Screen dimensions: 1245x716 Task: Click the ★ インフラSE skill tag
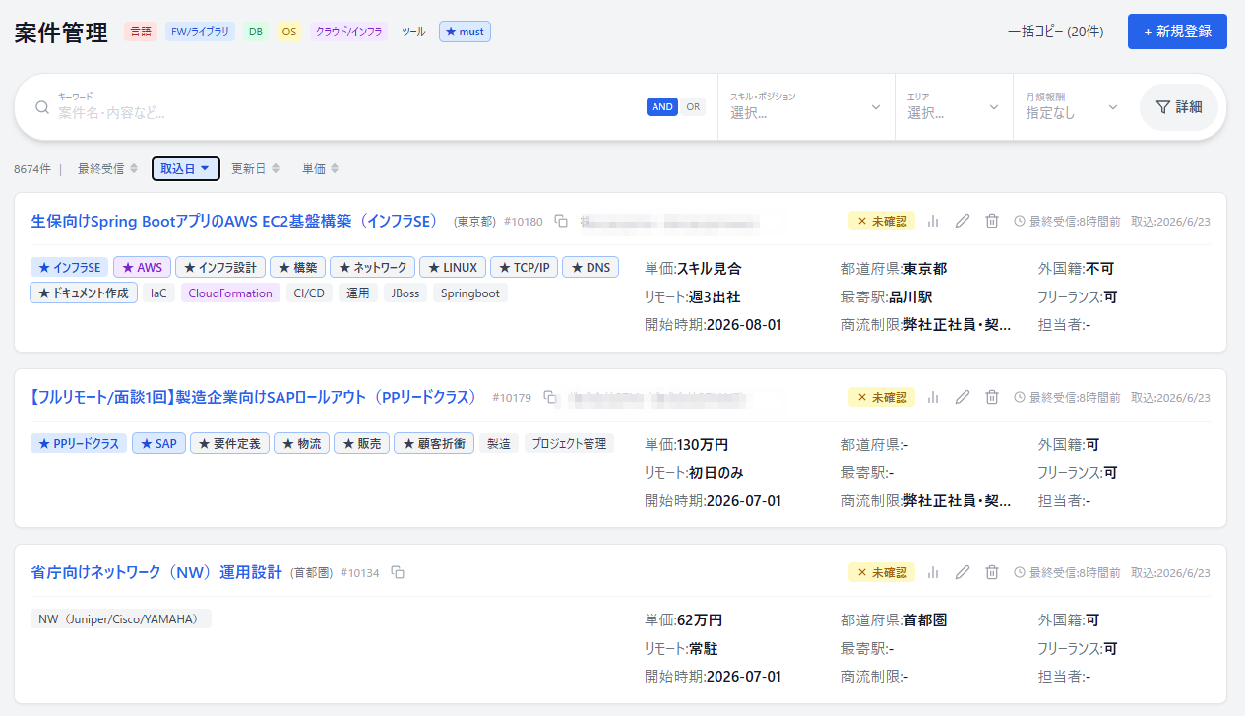(70, 267)
